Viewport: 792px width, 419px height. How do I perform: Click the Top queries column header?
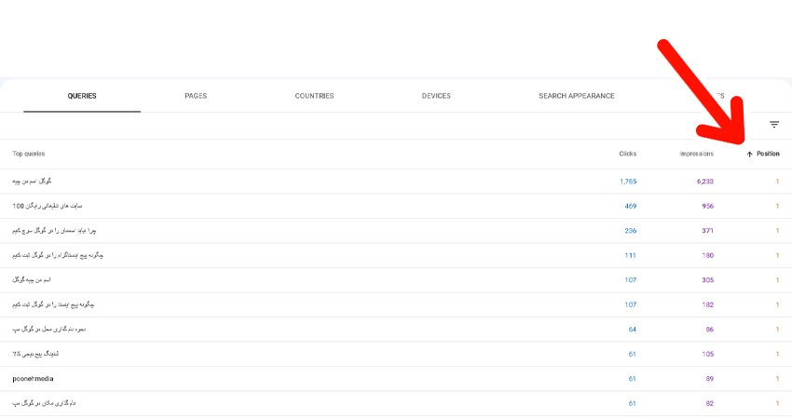pos(29,154)
